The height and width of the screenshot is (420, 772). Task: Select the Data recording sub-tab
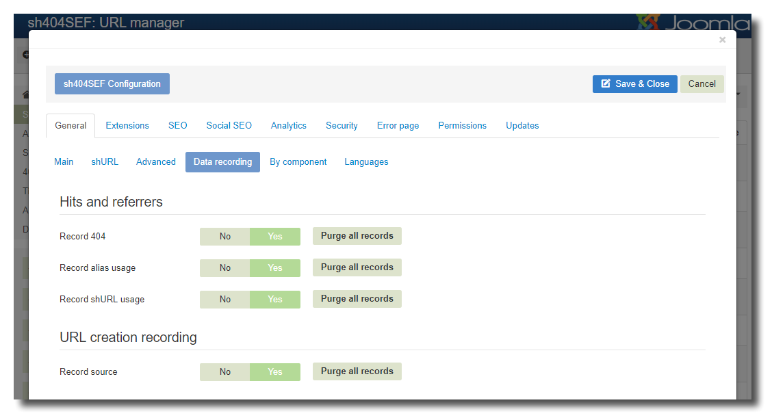[x=222, y=162]
